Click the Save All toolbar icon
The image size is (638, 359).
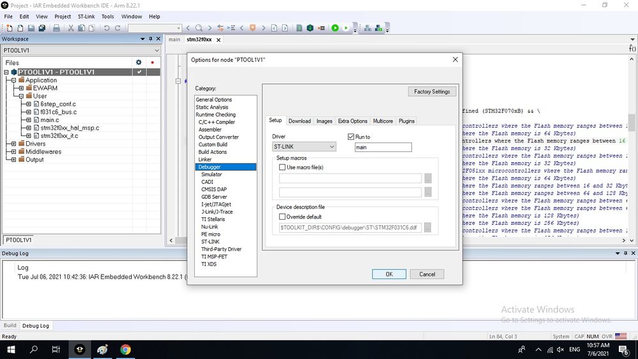42,28
